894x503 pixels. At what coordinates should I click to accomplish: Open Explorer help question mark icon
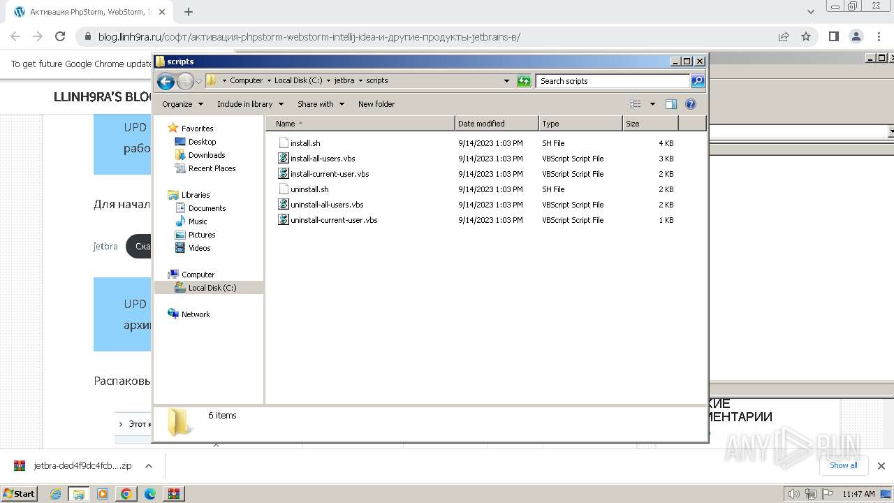tap(691, 104)
